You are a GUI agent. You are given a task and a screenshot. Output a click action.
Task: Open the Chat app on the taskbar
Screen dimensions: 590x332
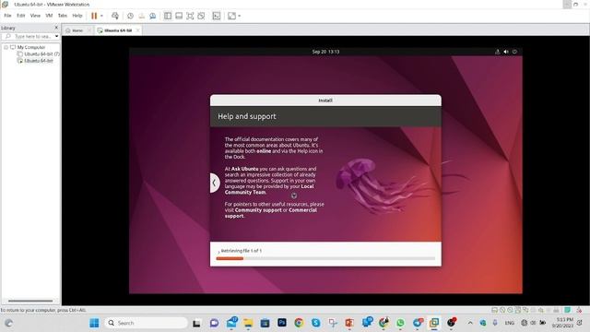pos(214,323)
